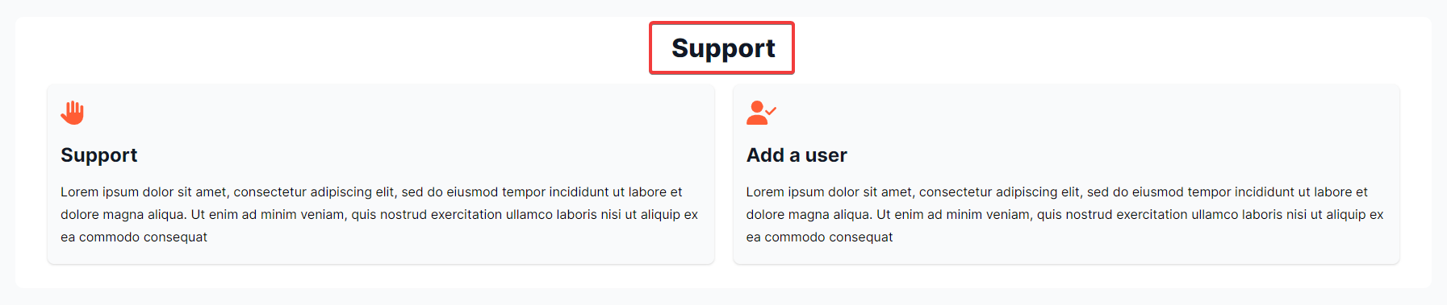This screenshot has width=1447, height=305.
Task: Click the gap between the two cards
Action: click(x=724, y=174)
